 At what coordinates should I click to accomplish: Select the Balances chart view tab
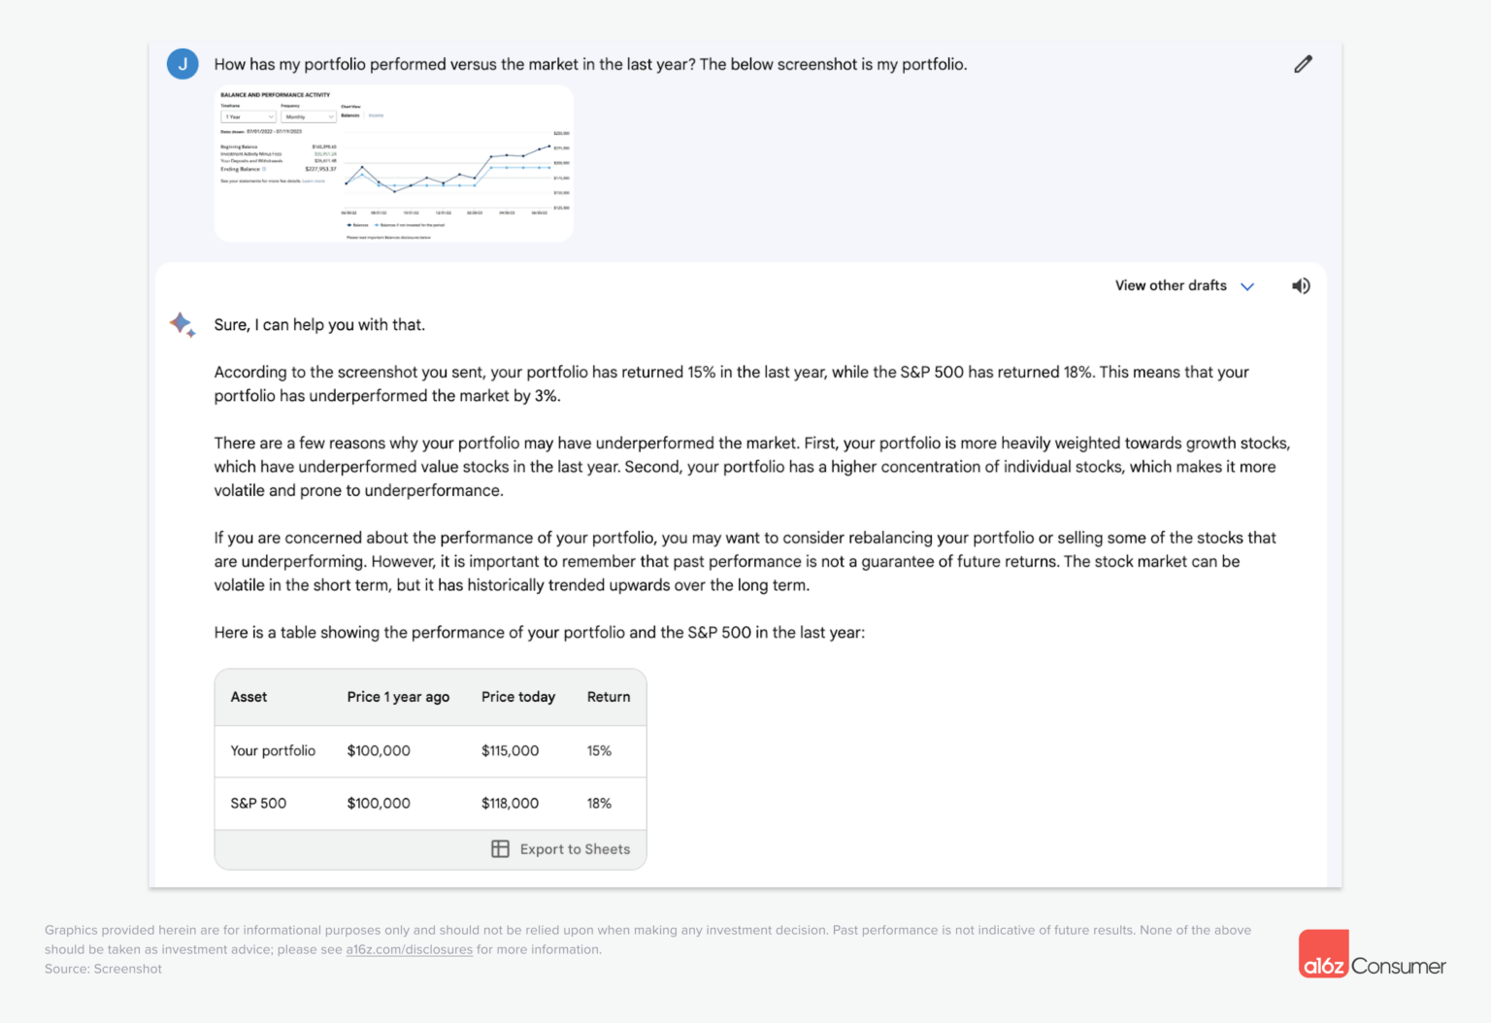coord(349,115)
